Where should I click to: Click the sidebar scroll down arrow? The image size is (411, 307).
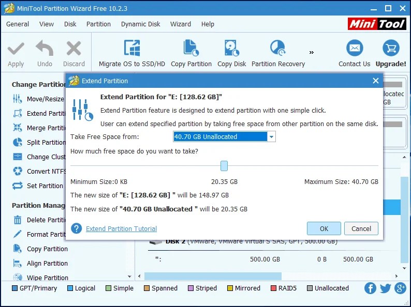(x=129, y=277)
